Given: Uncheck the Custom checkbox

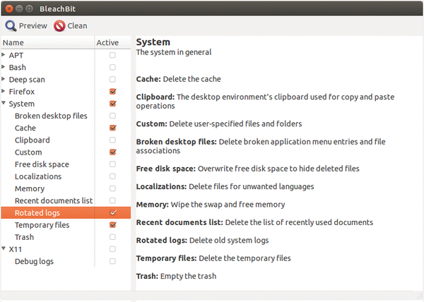Looking at the screenshot, I should [x=112, y=152].
